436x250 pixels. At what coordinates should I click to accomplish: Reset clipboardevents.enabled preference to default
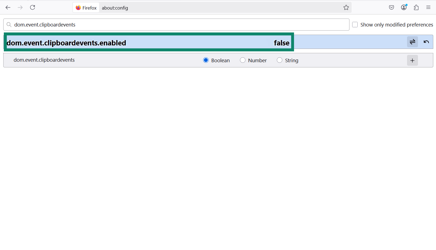(426, 42)
